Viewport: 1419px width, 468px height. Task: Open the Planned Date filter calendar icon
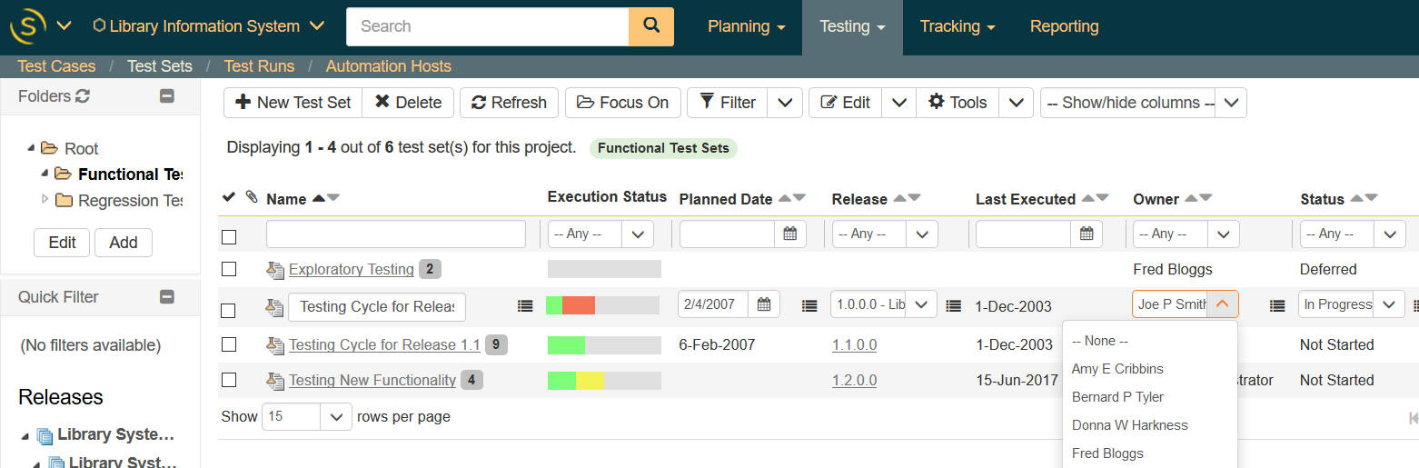tap(789, 234)
